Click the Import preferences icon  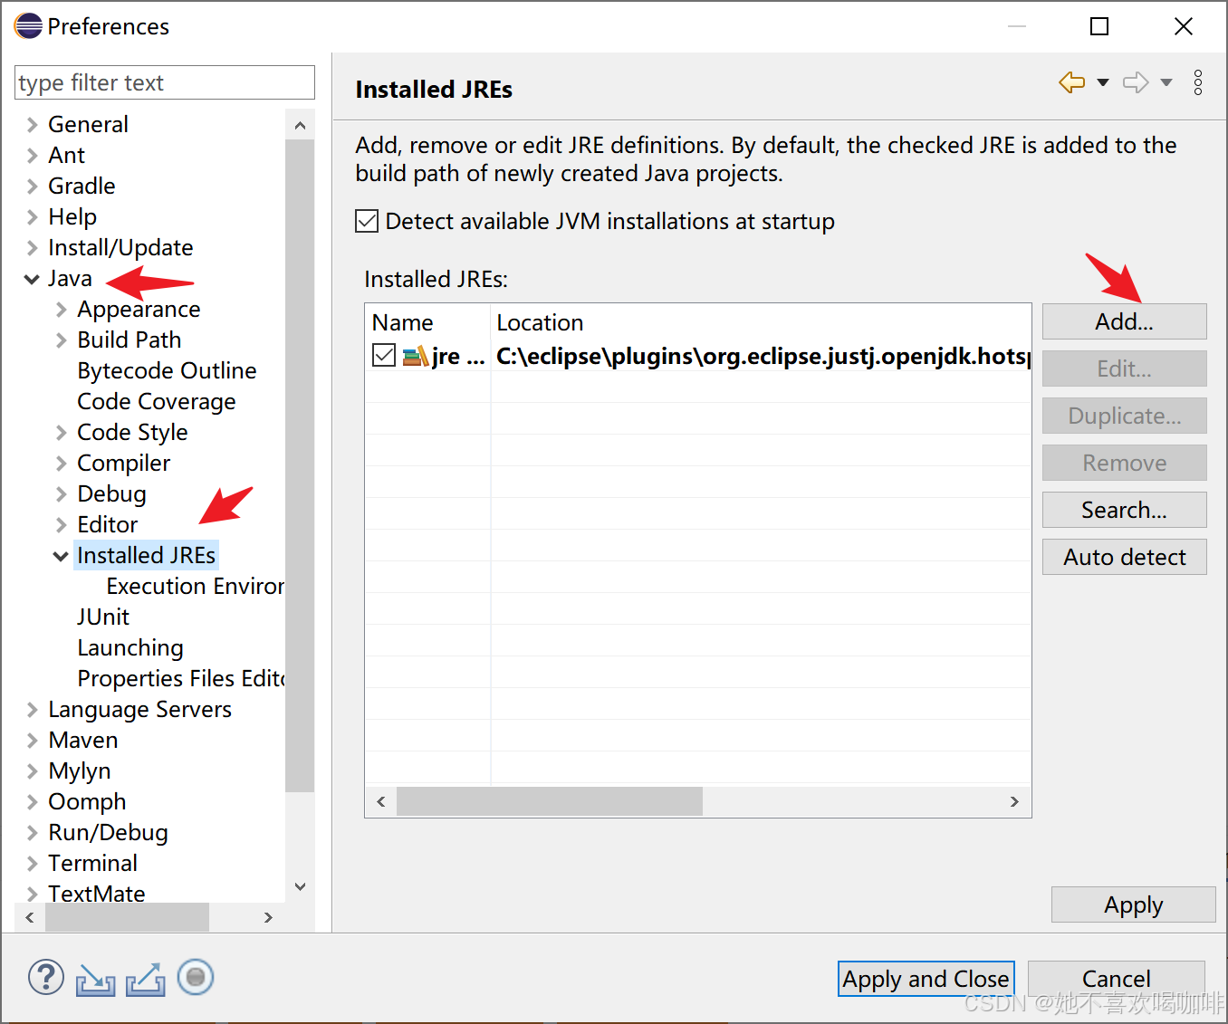click(95, 980)
